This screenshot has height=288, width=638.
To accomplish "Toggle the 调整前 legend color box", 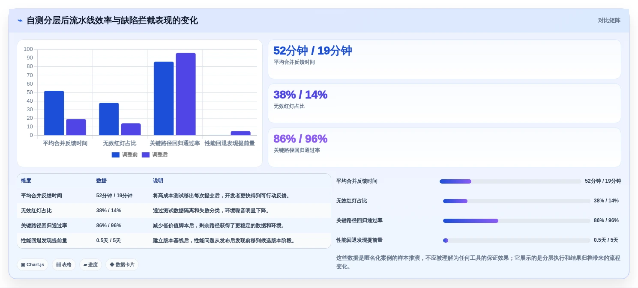I will point(116,155).
